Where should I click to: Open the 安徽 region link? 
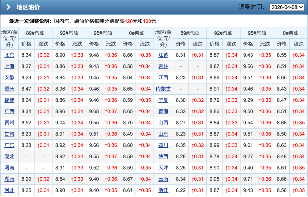point(9,78)
